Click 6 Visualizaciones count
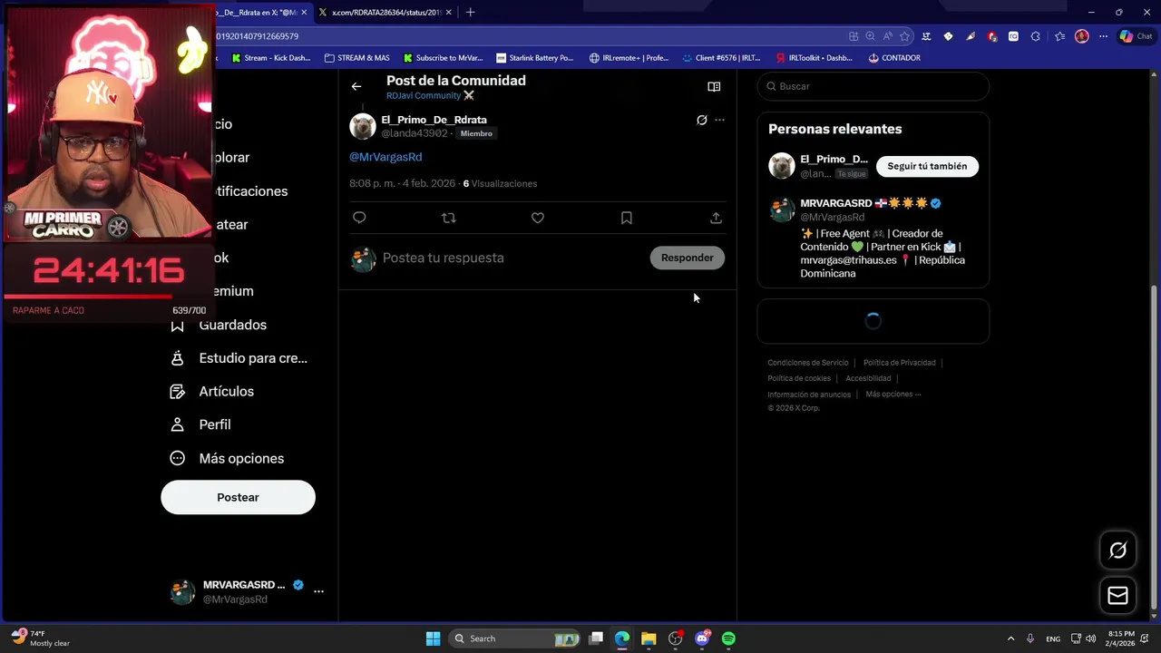This screenshot has height=653, width=1161. pos(500,183)
